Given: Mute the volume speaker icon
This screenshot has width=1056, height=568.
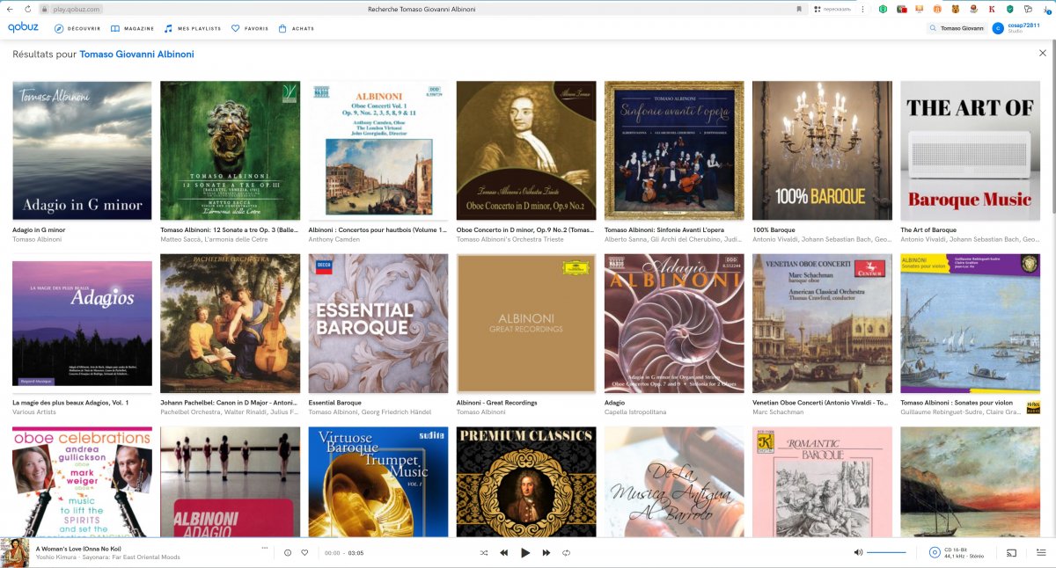Looking at the screenshot, I should click(858, 553).
